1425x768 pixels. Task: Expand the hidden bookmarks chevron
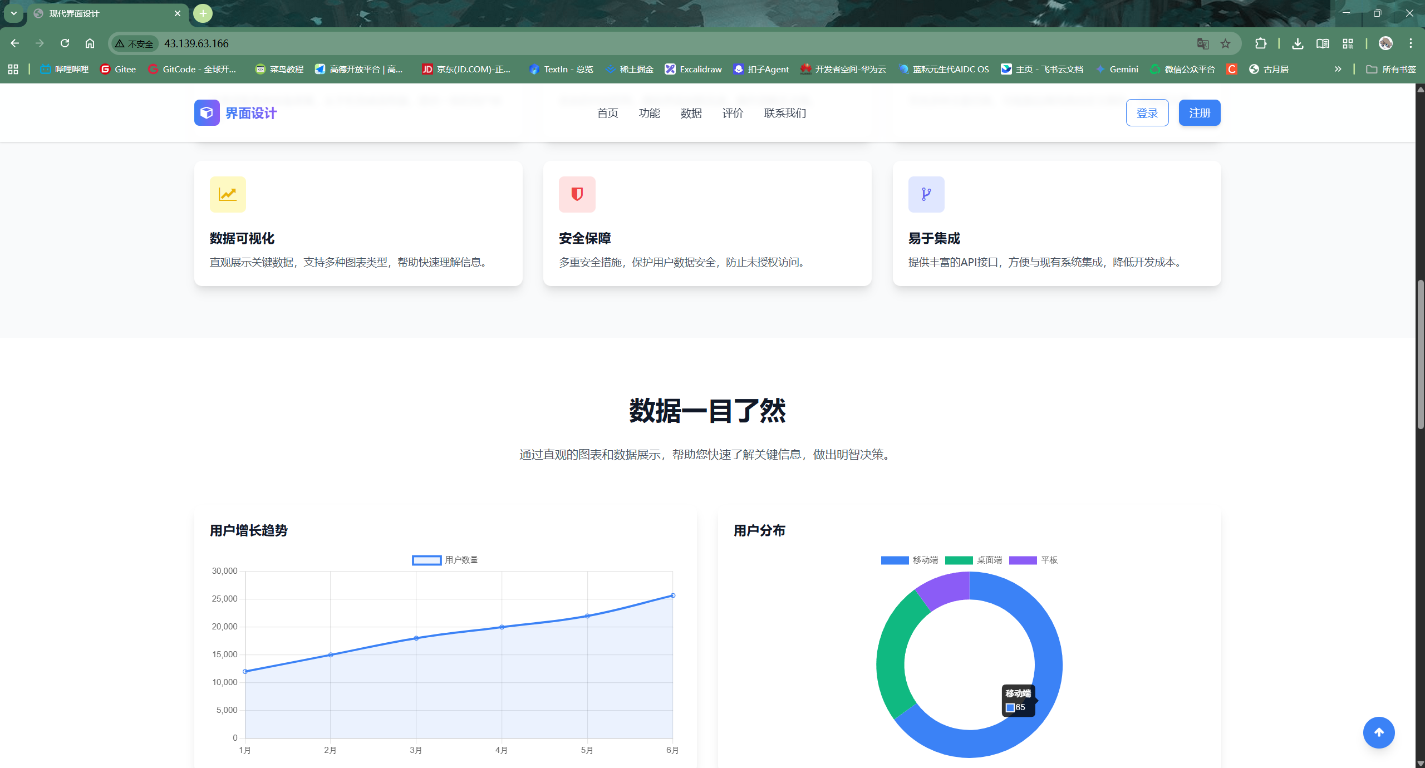[1338, 69]
